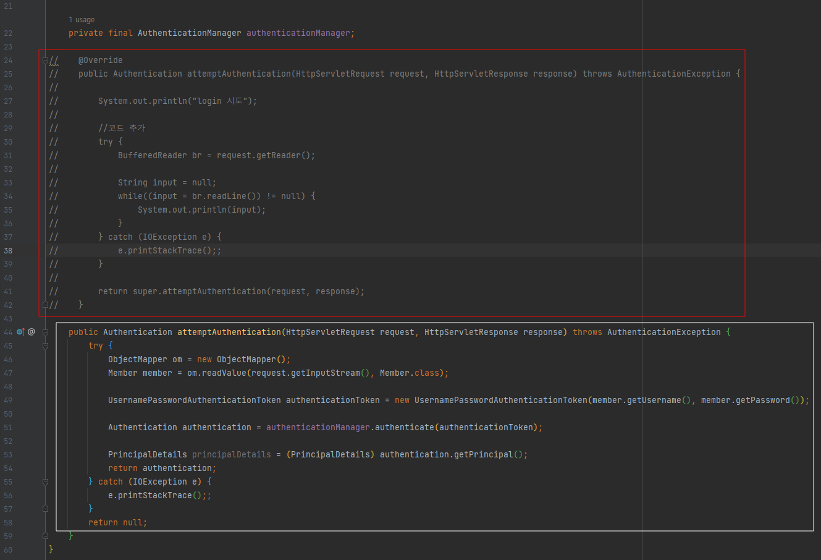The height and width of the screenshot is (560, 821).
Task: Click request.getInputStream() on line 47
Action: point(311,373)
